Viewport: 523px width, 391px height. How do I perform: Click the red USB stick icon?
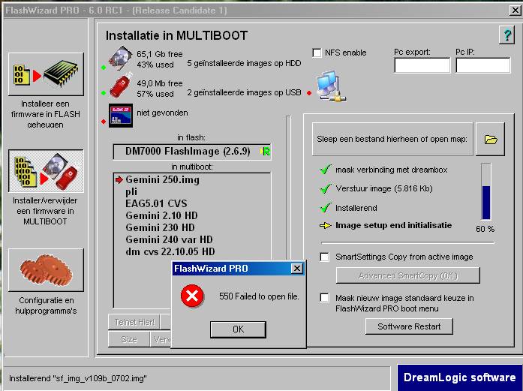coord(121,86)
